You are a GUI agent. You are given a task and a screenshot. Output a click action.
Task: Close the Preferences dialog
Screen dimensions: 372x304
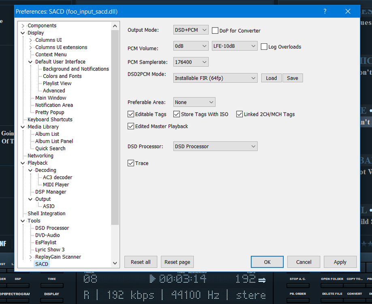point(348,11)
